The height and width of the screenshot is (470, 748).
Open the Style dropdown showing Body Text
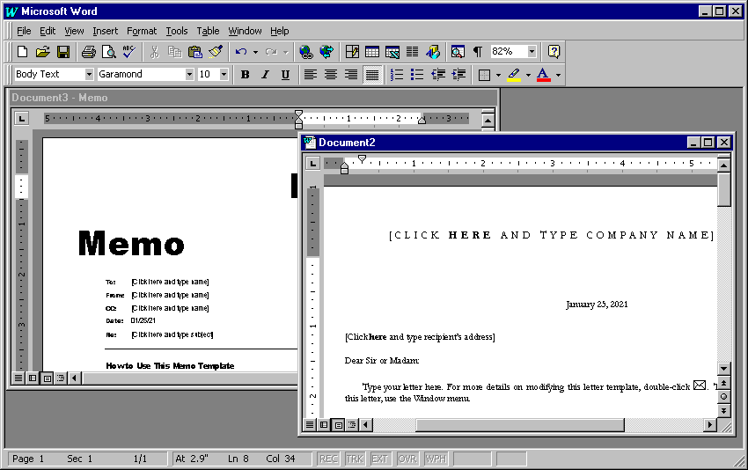(89, 75)
